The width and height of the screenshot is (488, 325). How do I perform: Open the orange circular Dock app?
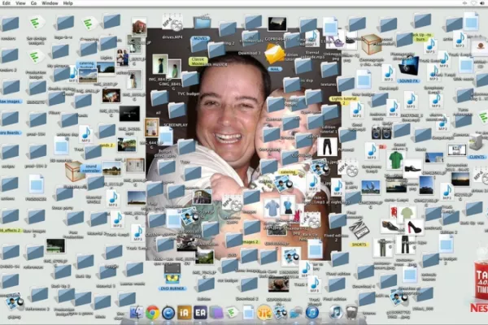(264, 313)
